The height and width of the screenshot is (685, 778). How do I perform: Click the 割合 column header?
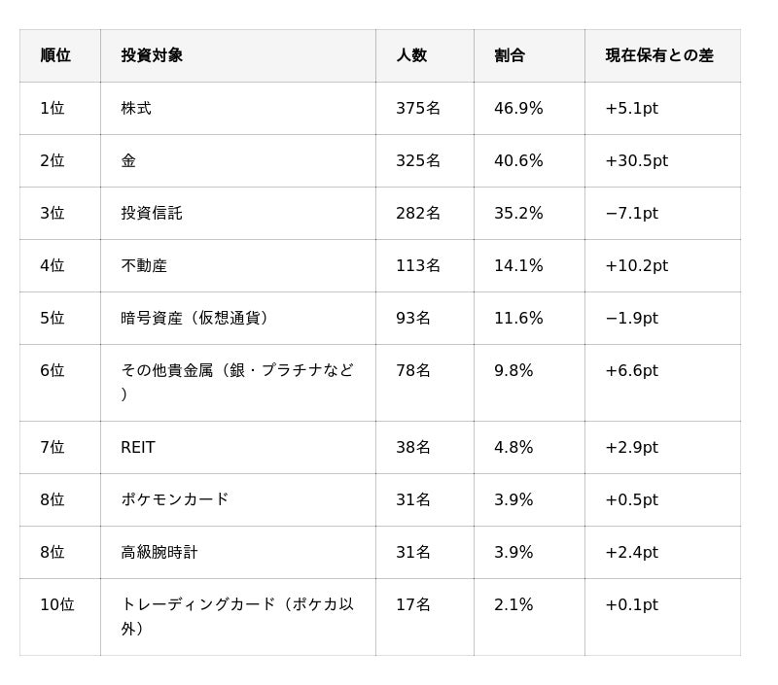510,55
